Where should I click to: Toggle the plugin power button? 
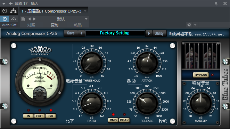(x=5, y=19)
